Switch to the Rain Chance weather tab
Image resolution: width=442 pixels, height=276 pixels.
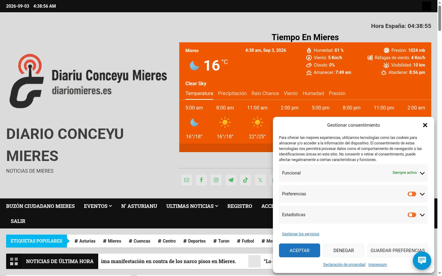[x=265, y=93]
